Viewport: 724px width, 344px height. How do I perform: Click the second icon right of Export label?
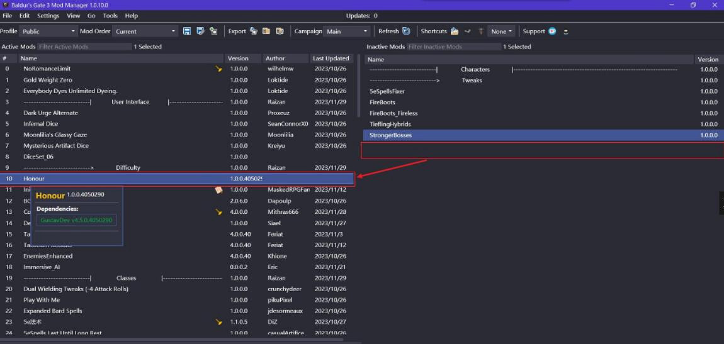[266, 31]
